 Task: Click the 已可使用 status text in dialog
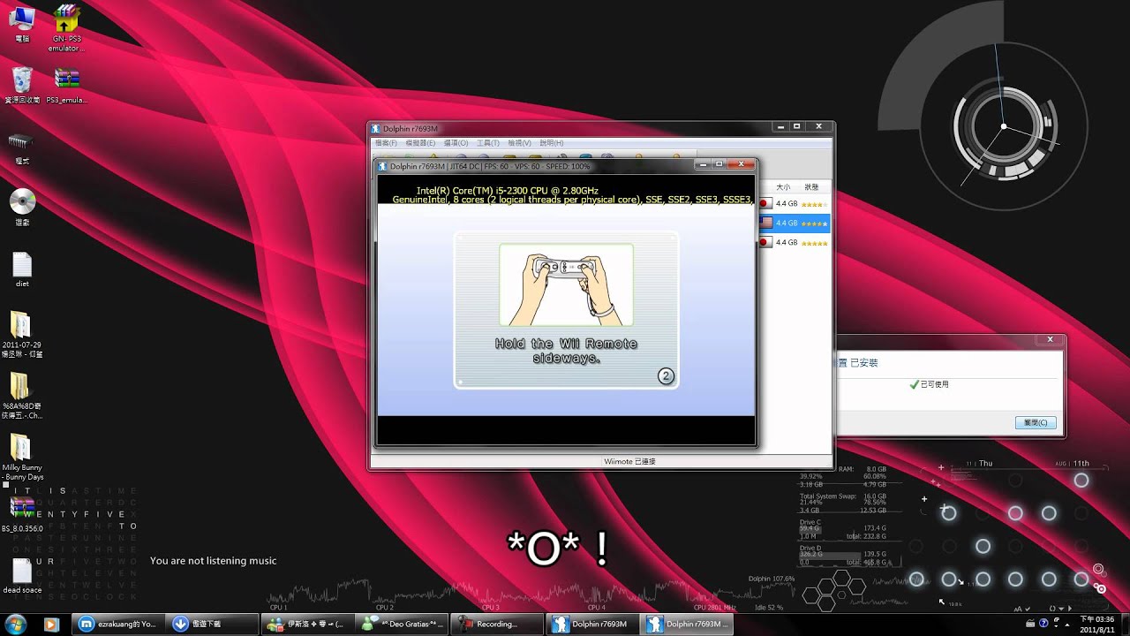click(x=934, y=385)
